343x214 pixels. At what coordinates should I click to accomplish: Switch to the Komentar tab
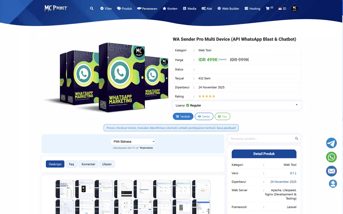point(88,164)
